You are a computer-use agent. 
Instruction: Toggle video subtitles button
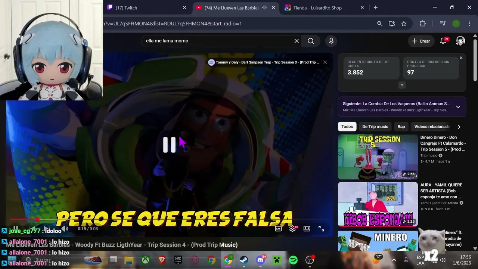[x=278, y=229]
